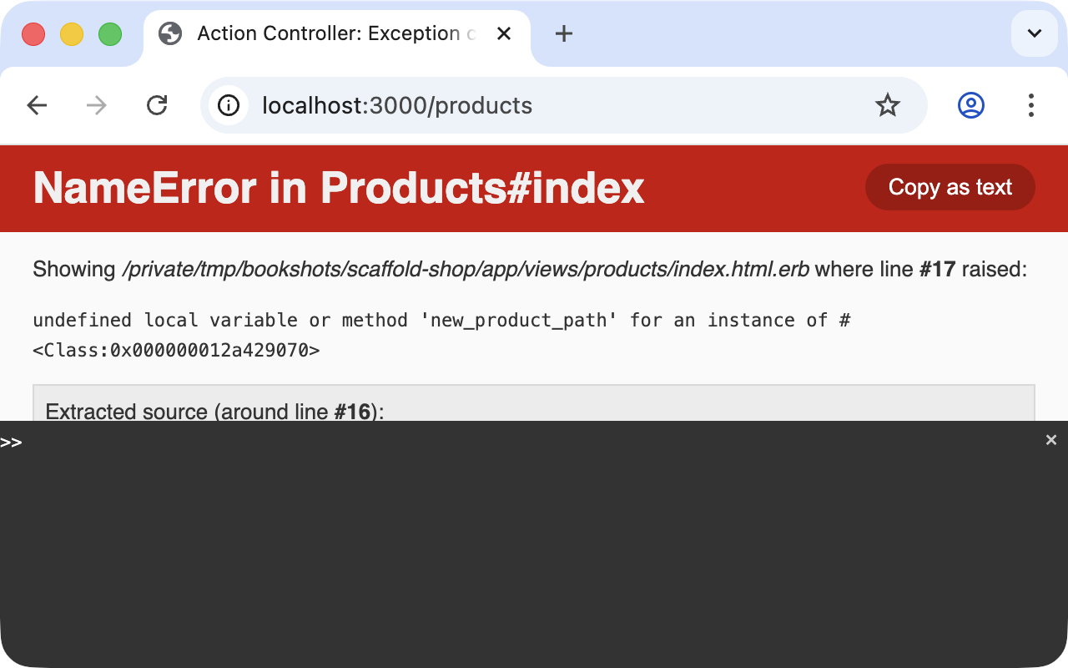The height and width of the screenshot is (668, 1068).
Task: Click the yellow minimize traffic light
Action: [x=72, y=34]
